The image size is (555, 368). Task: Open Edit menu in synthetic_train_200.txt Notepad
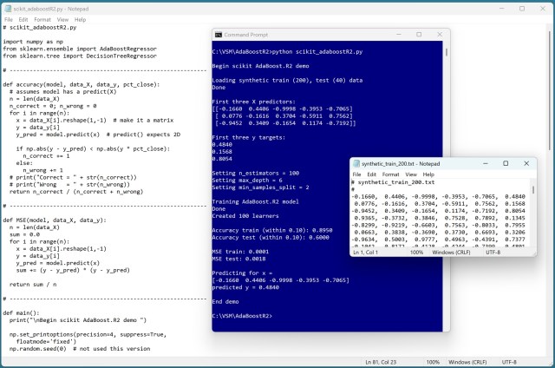pyautogui.click(x=374, y=174)
